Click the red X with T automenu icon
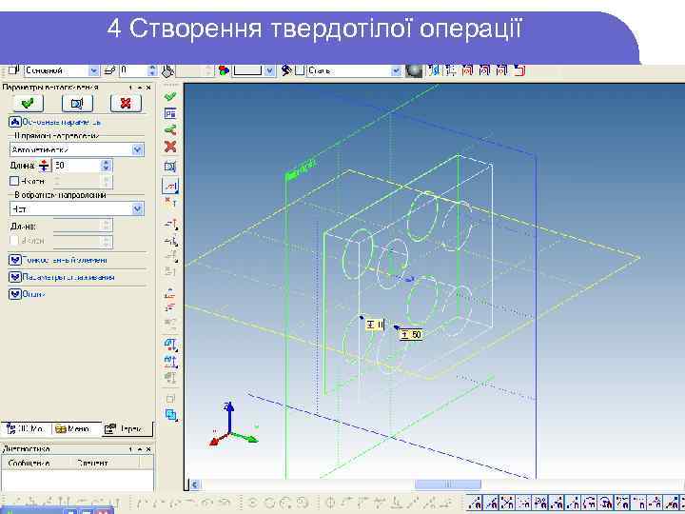 pyautogui.click(x=170, y=202)
